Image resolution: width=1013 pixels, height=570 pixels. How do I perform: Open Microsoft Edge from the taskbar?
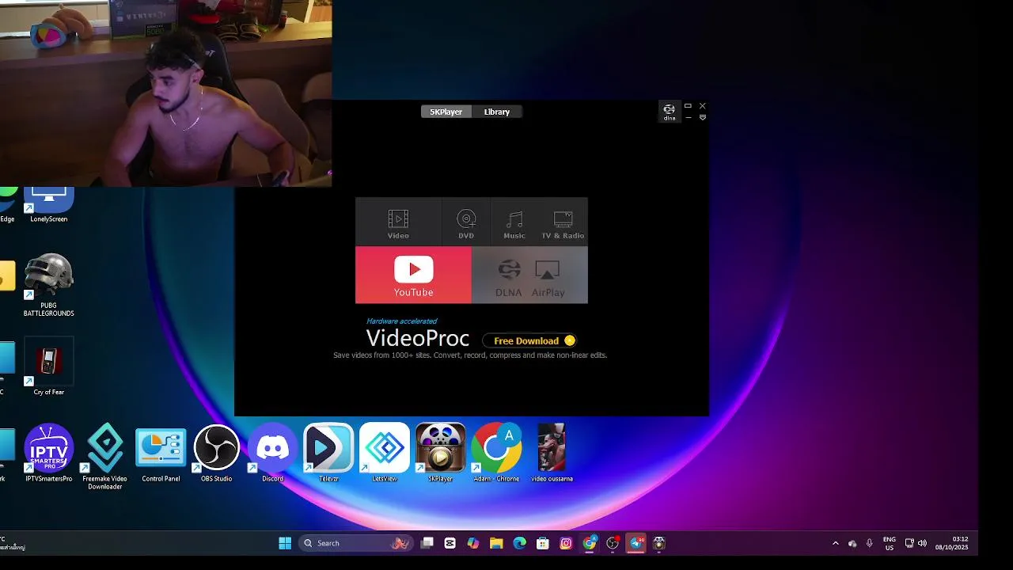pyautogui.click(x=519, y=543)
